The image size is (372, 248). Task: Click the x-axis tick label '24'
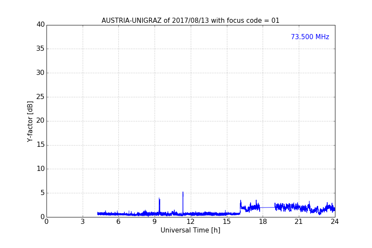[335, 222]
